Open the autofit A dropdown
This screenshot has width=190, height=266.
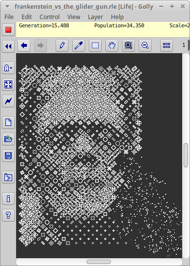coord(8,68)
